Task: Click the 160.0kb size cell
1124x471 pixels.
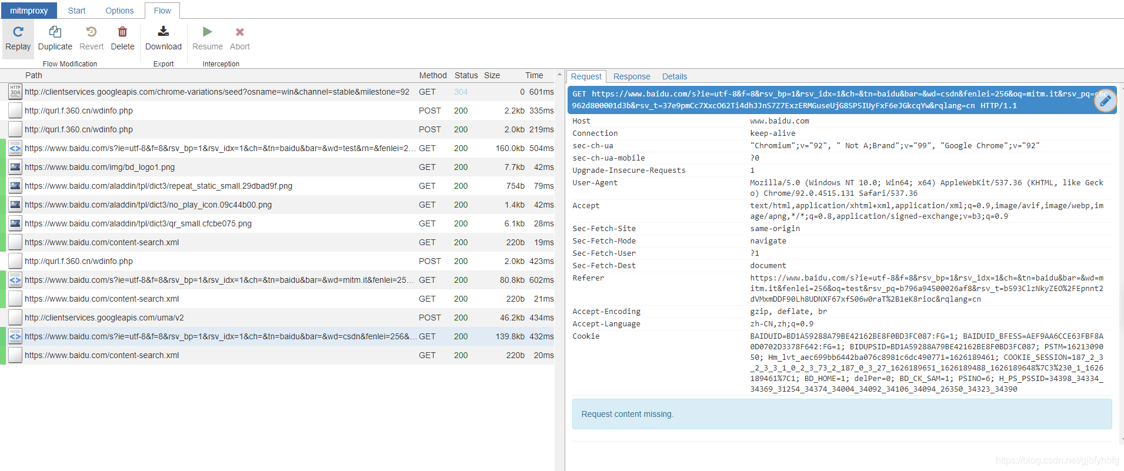Action: [510, 148]
